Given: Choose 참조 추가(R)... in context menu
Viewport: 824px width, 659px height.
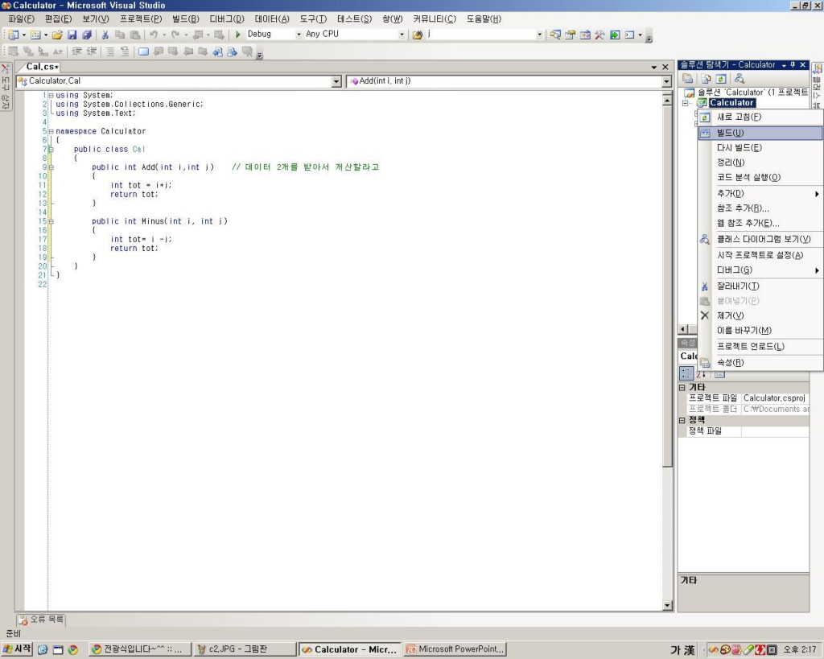Looking at the screenshot, I should [760, 208].
